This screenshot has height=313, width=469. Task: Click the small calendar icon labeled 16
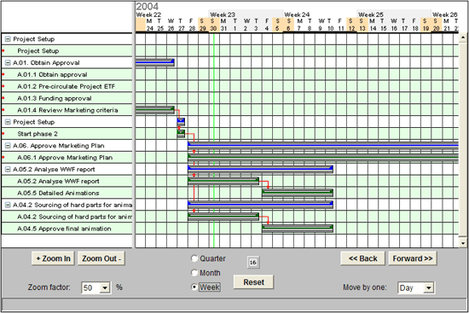click(253, 263)
